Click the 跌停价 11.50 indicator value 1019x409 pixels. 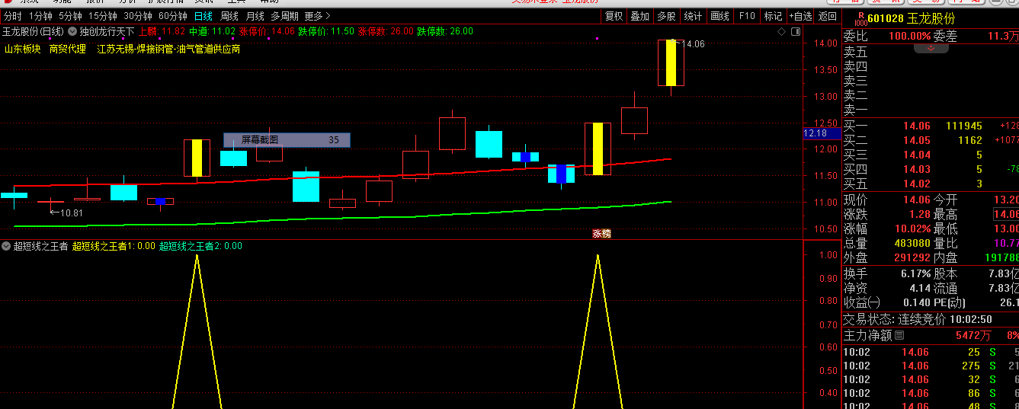coord(326,31)
